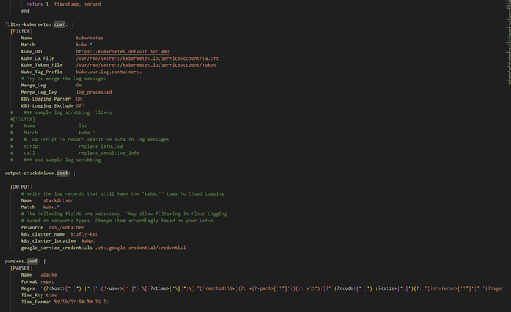The width and height of the screenshot is (511, 312).
Task: Click the Regex line for the apache parser
Action: click(x=262, y=288)
